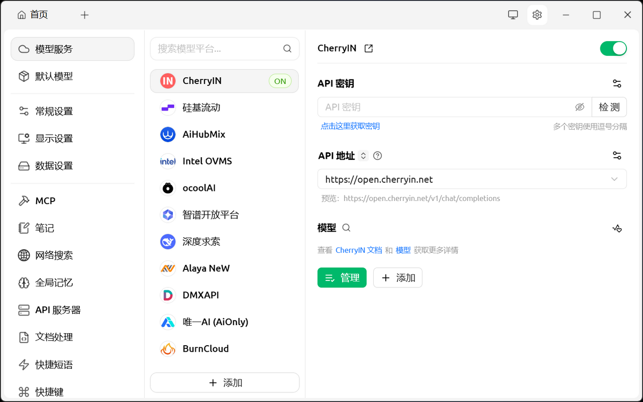Click the sliders icon beside API 地址
This screenshot has width=643, height=402.
coord(617,155)
